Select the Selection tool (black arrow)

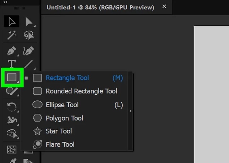point(11,21)
